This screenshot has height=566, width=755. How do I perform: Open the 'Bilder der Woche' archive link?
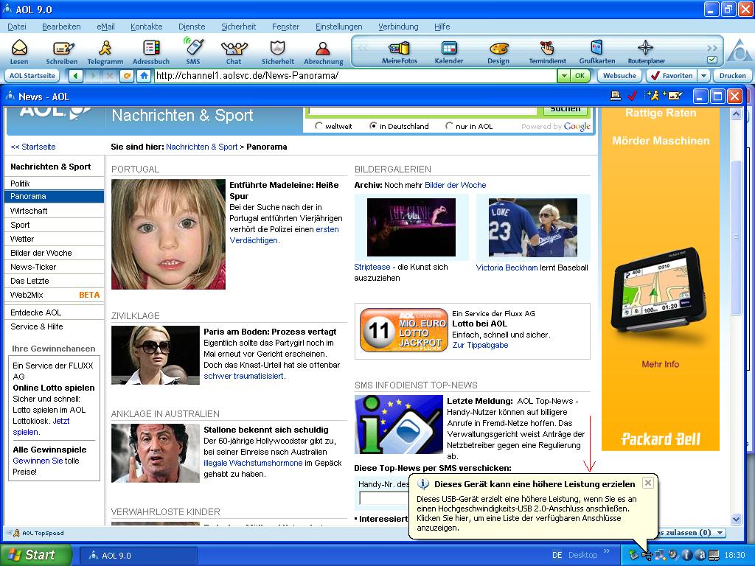pyautogui.click(x=456, y=185)
